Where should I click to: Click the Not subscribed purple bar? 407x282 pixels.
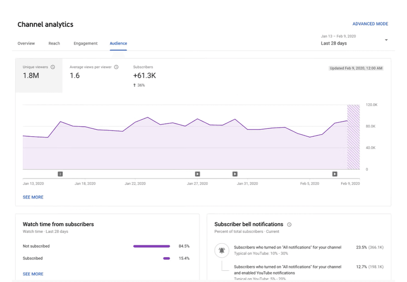(151, 246)
